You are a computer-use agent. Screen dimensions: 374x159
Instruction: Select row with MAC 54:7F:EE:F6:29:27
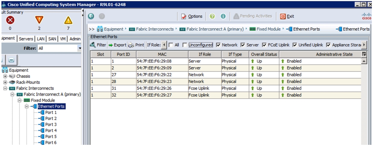tap(226, 95)
